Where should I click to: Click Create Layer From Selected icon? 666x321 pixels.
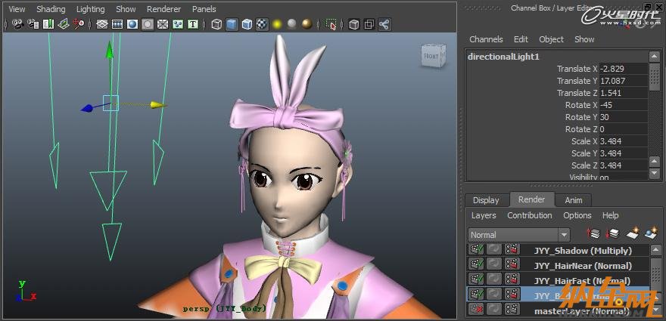coord(651,233)
